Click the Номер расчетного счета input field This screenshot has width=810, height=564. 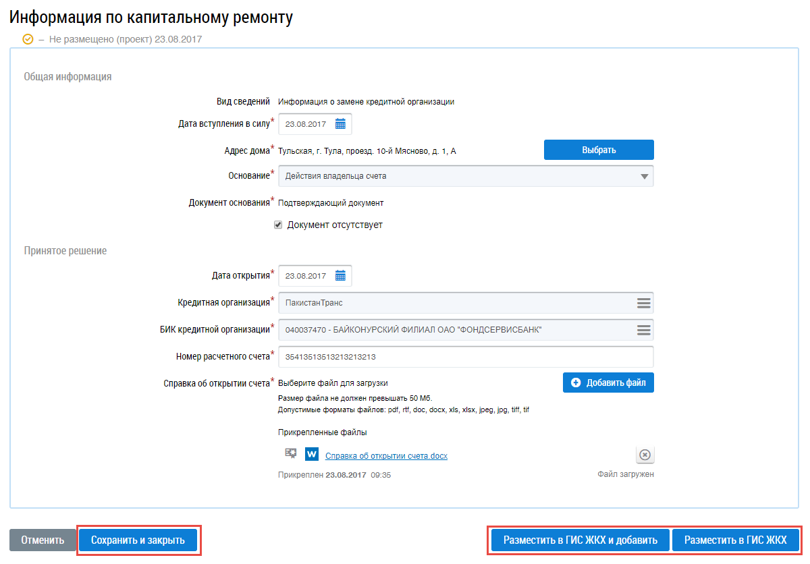point(466,357)
